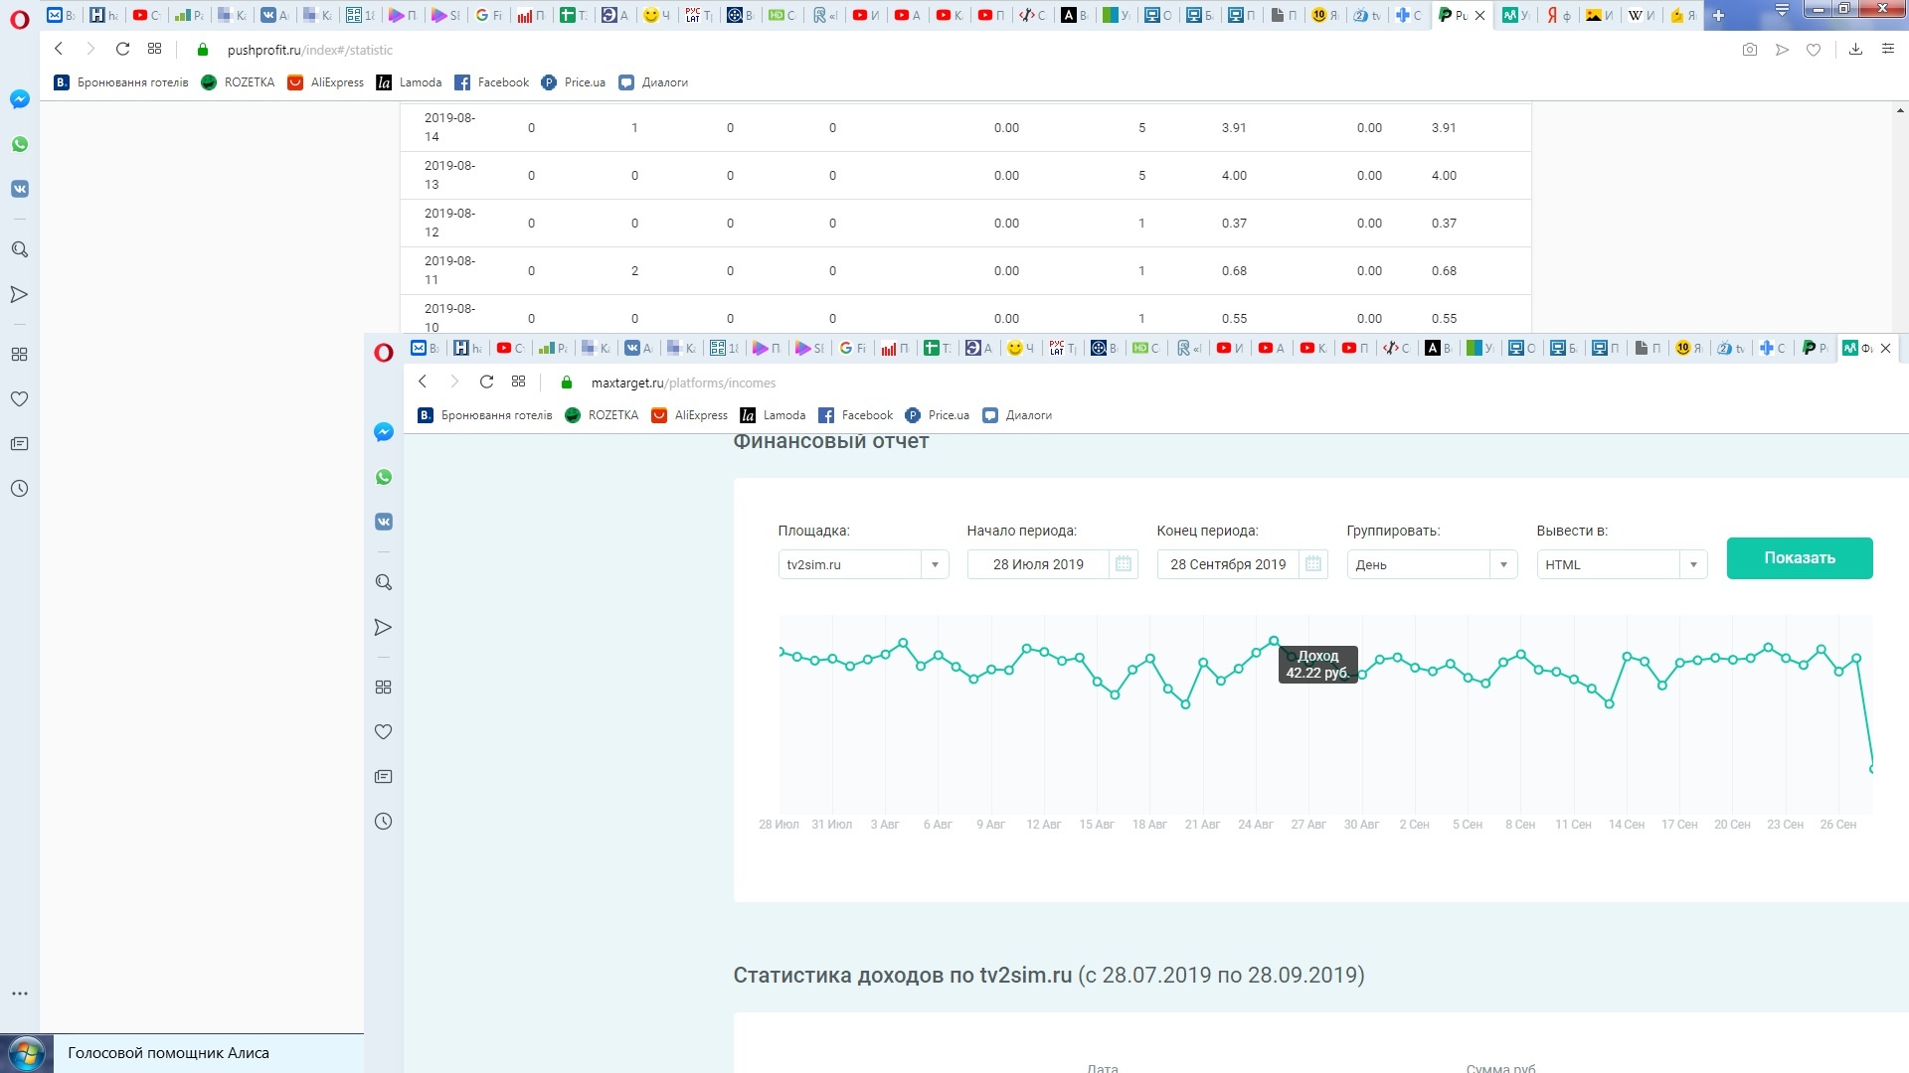Open WhatsApp in Opera left sidebar

(x=20, y=144)
